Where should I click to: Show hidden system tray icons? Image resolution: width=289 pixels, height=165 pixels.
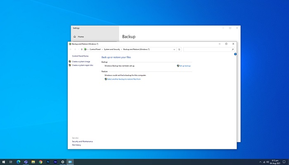260,162
